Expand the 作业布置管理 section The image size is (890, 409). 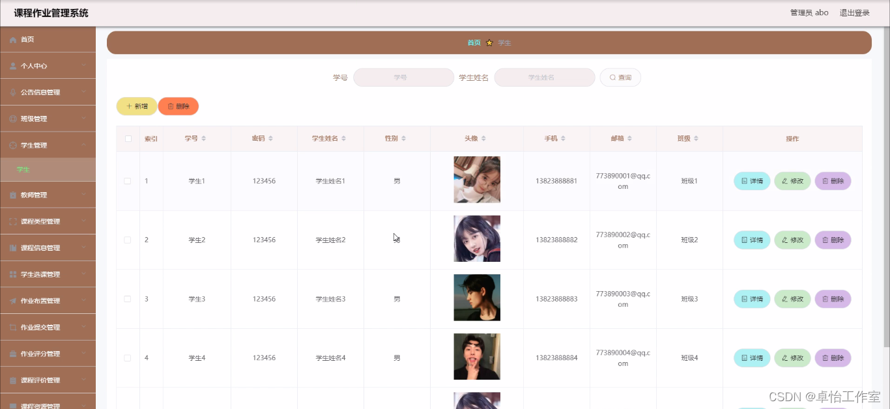click(x=48, y=300)
